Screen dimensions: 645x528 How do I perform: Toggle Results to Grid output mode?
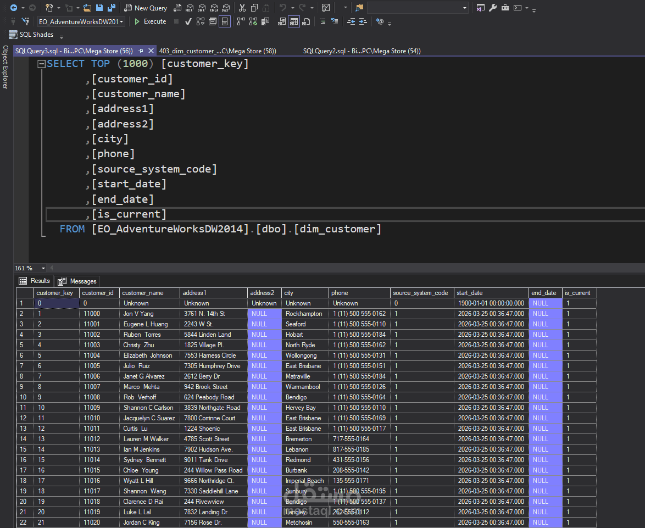294,21
